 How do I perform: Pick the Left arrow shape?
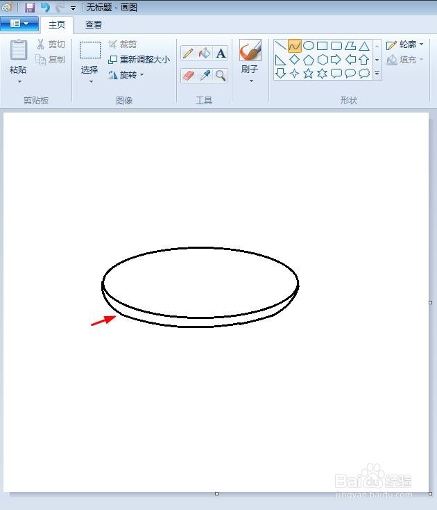click(350, 60)
